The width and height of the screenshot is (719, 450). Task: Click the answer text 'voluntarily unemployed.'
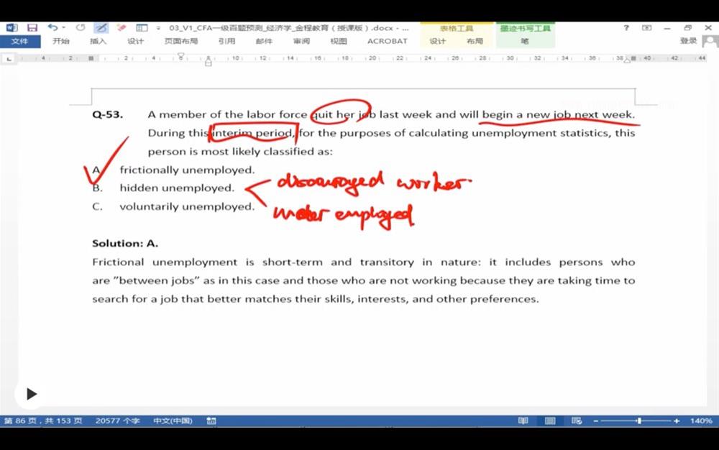187,207
